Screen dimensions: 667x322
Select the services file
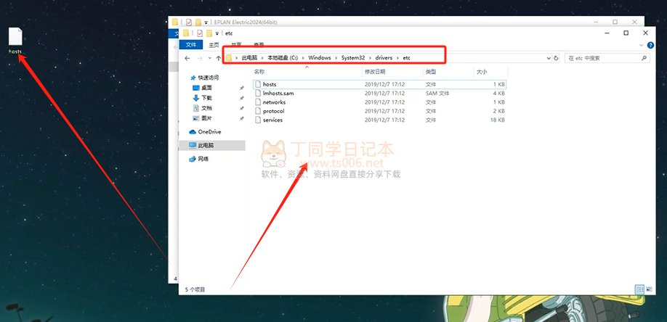coord(272,120)
